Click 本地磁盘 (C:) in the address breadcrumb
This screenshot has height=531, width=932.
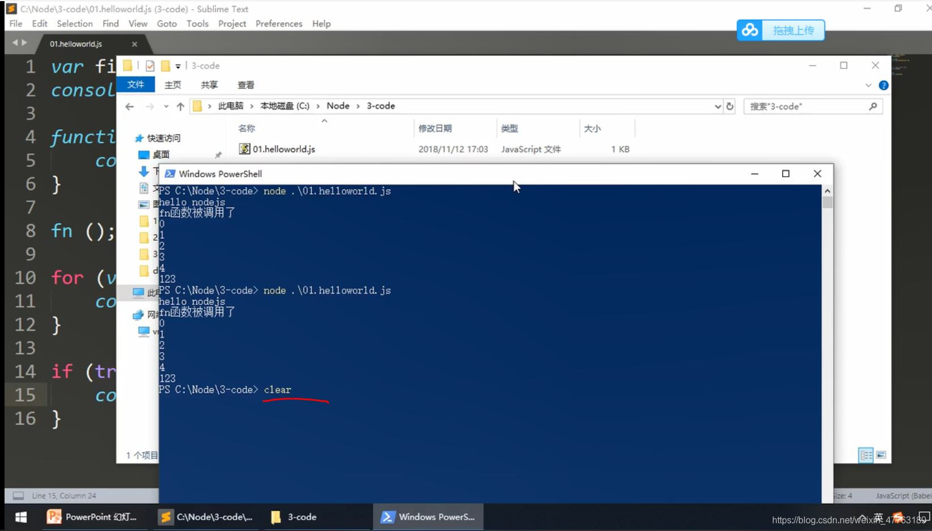[285, 106]
